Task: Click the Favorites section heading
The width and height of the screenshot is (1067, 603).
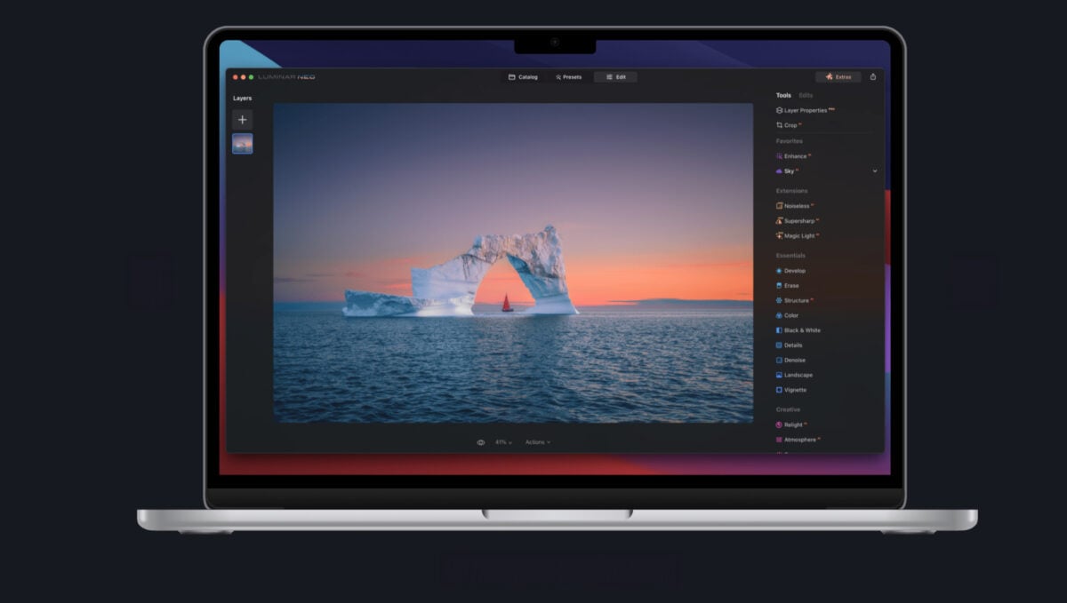Action: 789,141
